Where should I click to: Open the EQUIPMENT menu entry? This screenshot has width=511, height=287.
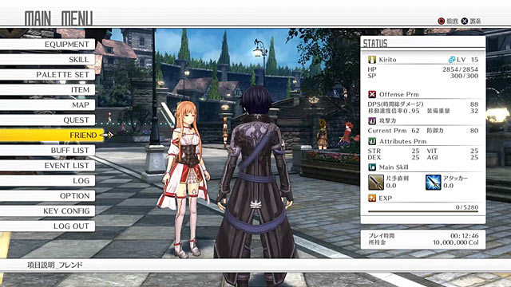pos(48,45)
